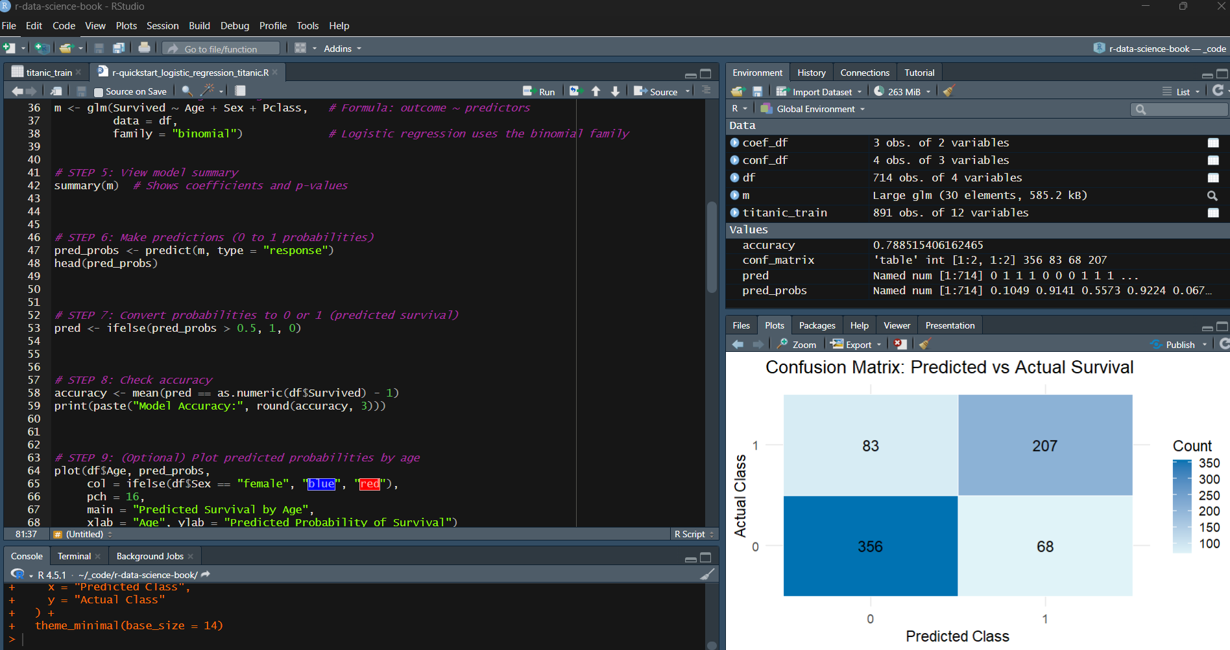The height and width of the screenshot is (650, 1230).
Task: Click the code tools magic wand icon
Action: coord(208,91)
